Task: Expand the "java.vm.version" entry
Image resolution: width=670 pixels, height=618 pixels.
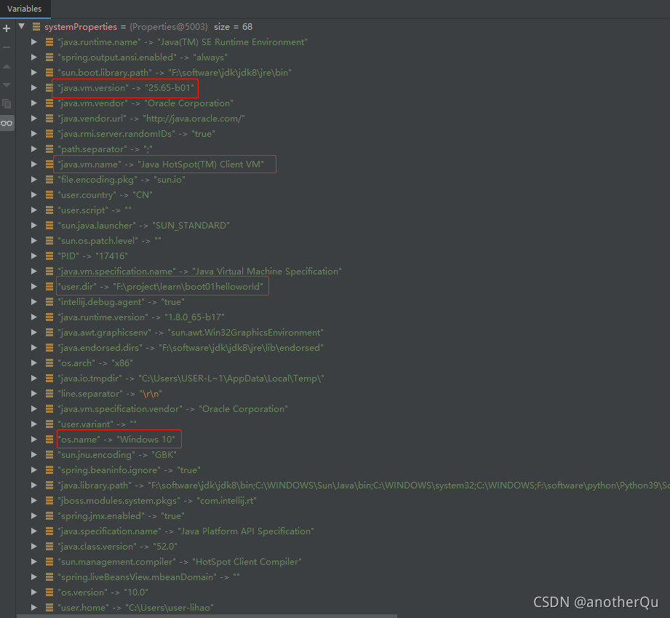Action: point(33,87)
